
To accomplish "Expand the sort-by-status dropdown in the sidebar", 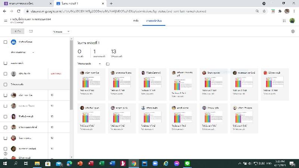I will tap(22, 53).
